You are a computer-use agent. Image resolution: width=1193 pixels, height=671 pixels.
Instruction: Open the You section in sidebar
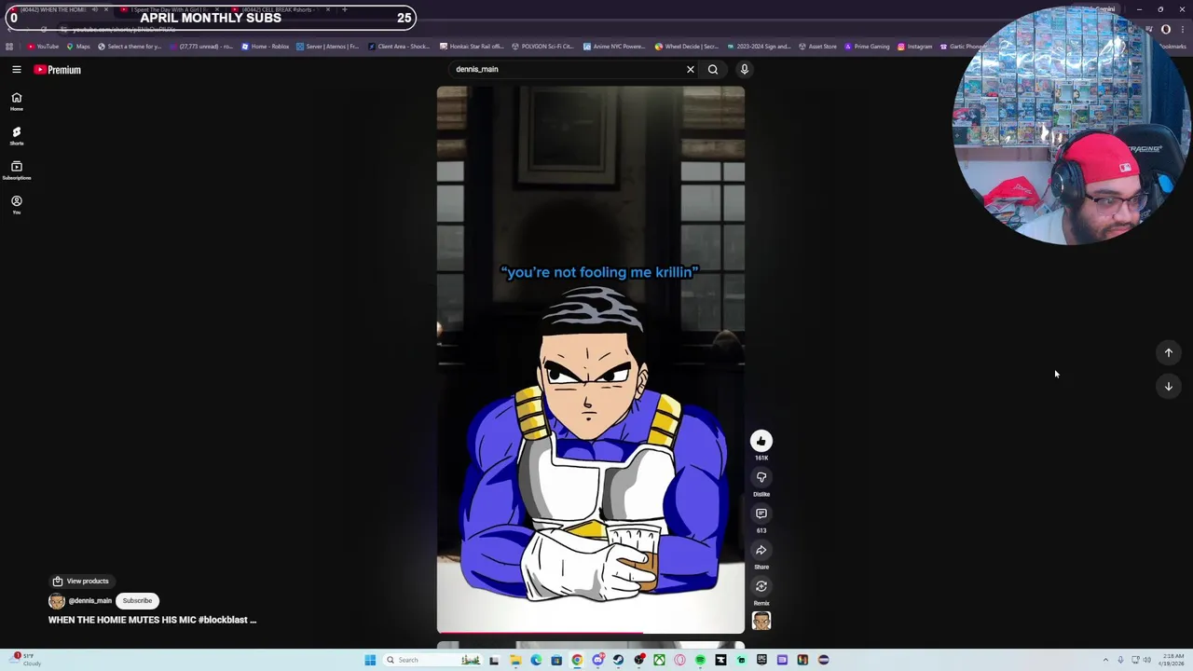(x=16, y=205)
